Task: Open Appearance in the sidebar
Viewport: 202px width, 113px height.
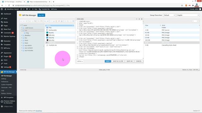Action: (x=8, y=53)
